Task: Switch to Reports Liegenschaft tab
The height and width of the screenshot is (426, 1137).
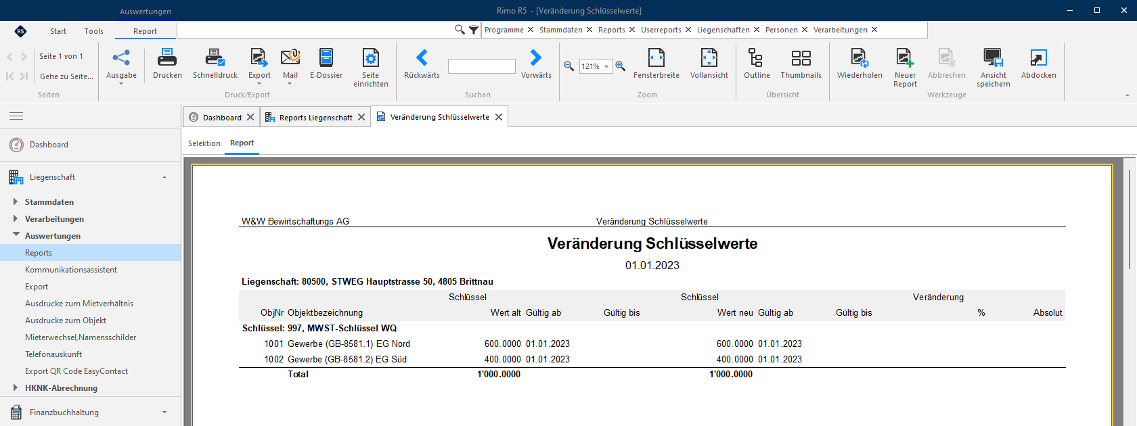Action: tap(315, 117)
